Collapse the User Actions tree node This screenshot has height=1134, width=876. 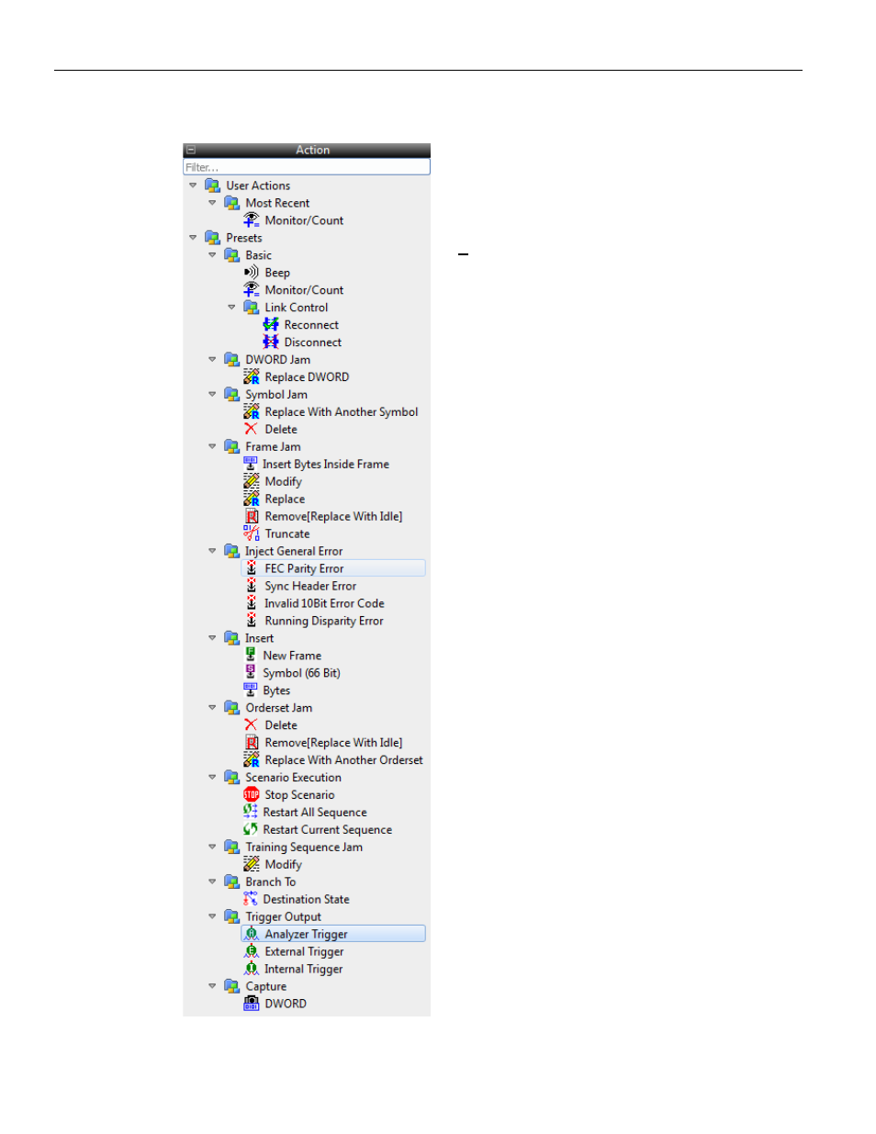pyautogui.click(x=193, y=185)
